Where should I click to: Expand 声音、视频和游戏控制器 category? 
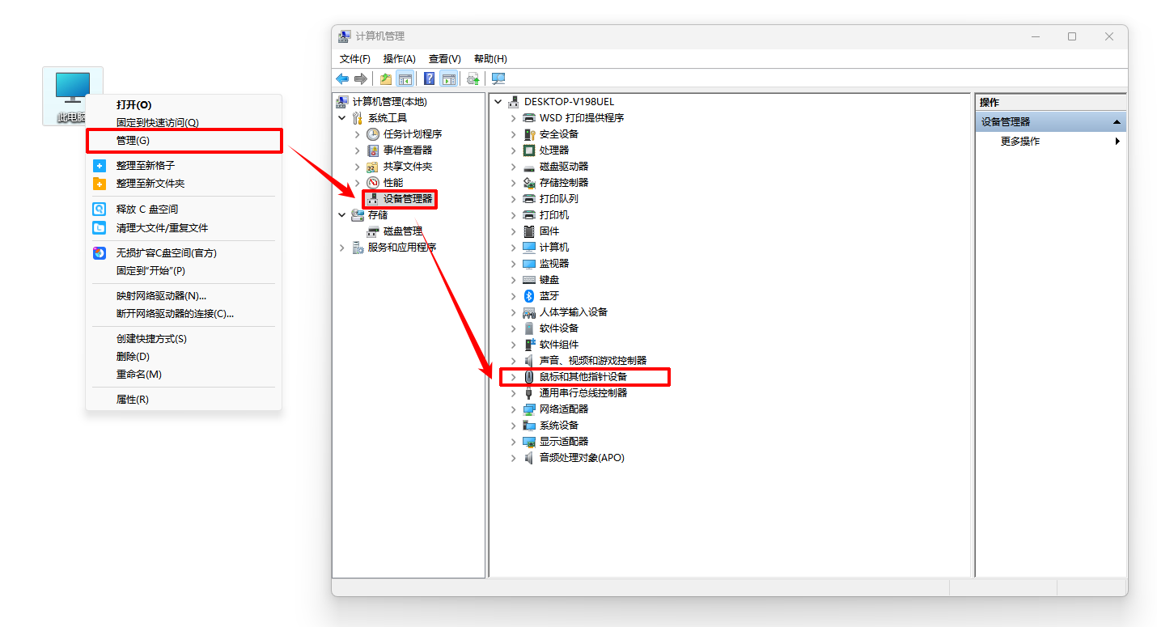[513, 360]
